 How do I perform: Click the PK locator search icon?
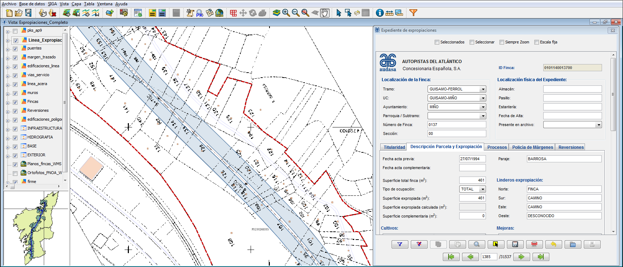tap(200, 13)
